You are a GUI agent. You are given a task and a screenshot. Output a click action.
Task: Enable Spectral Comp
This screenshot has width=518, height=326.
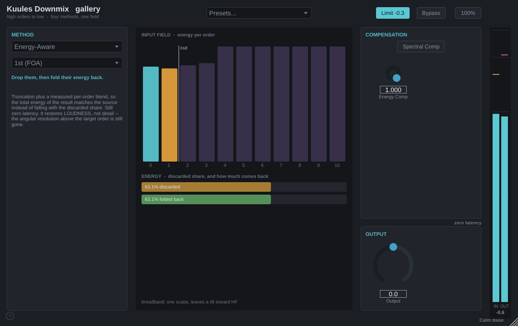point(421,47)
